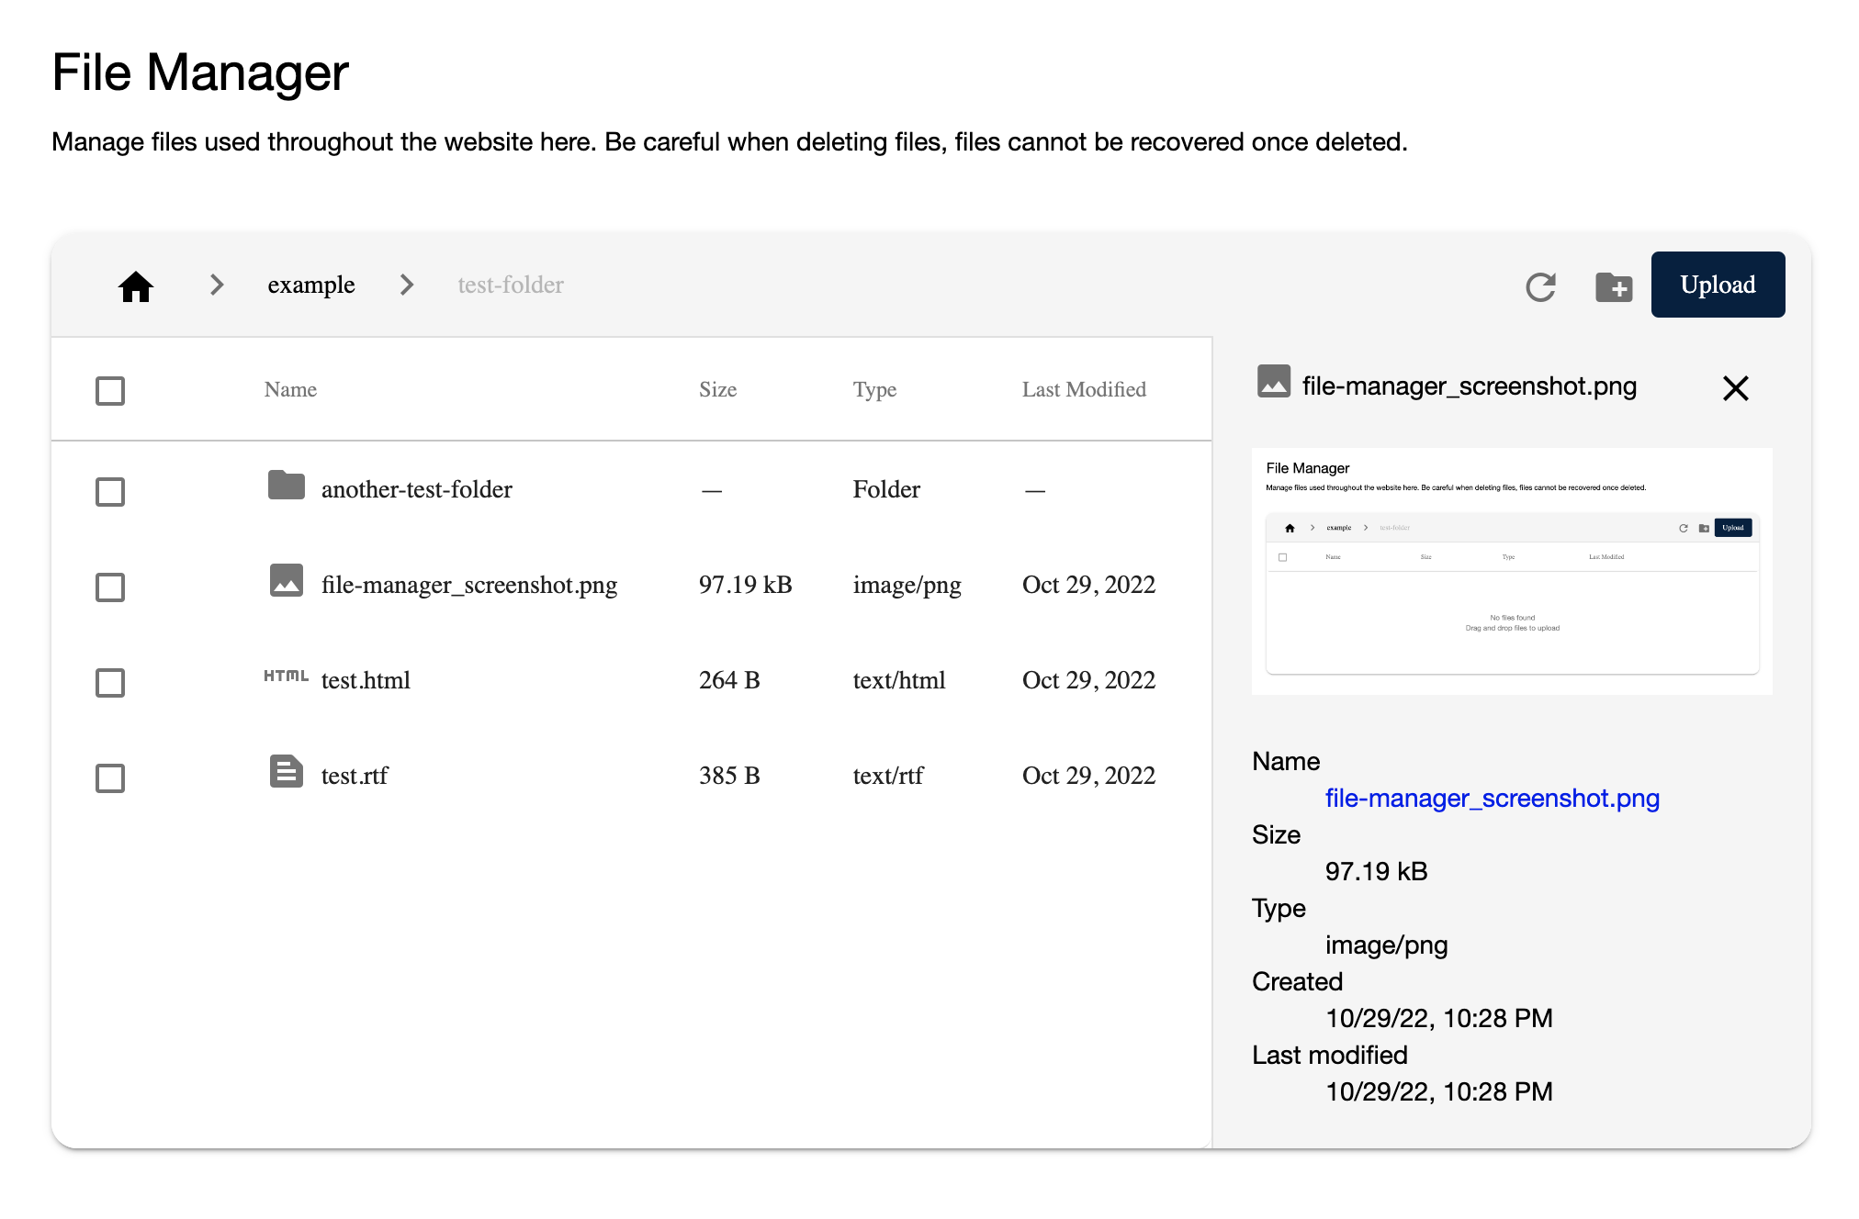Sort by the Size column header
1859x1219 pixels.
(717, 389)
